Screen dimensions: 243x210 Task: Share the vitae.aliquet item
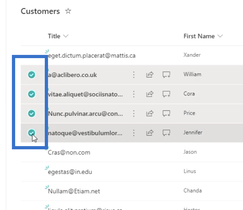click(x=150, y=94)
